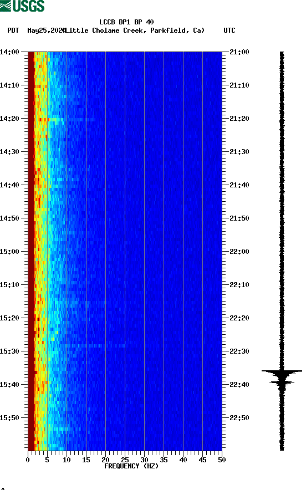Click the 10 Hz frequency tick label
Viewport: 306px width, 495px height.
67,460
